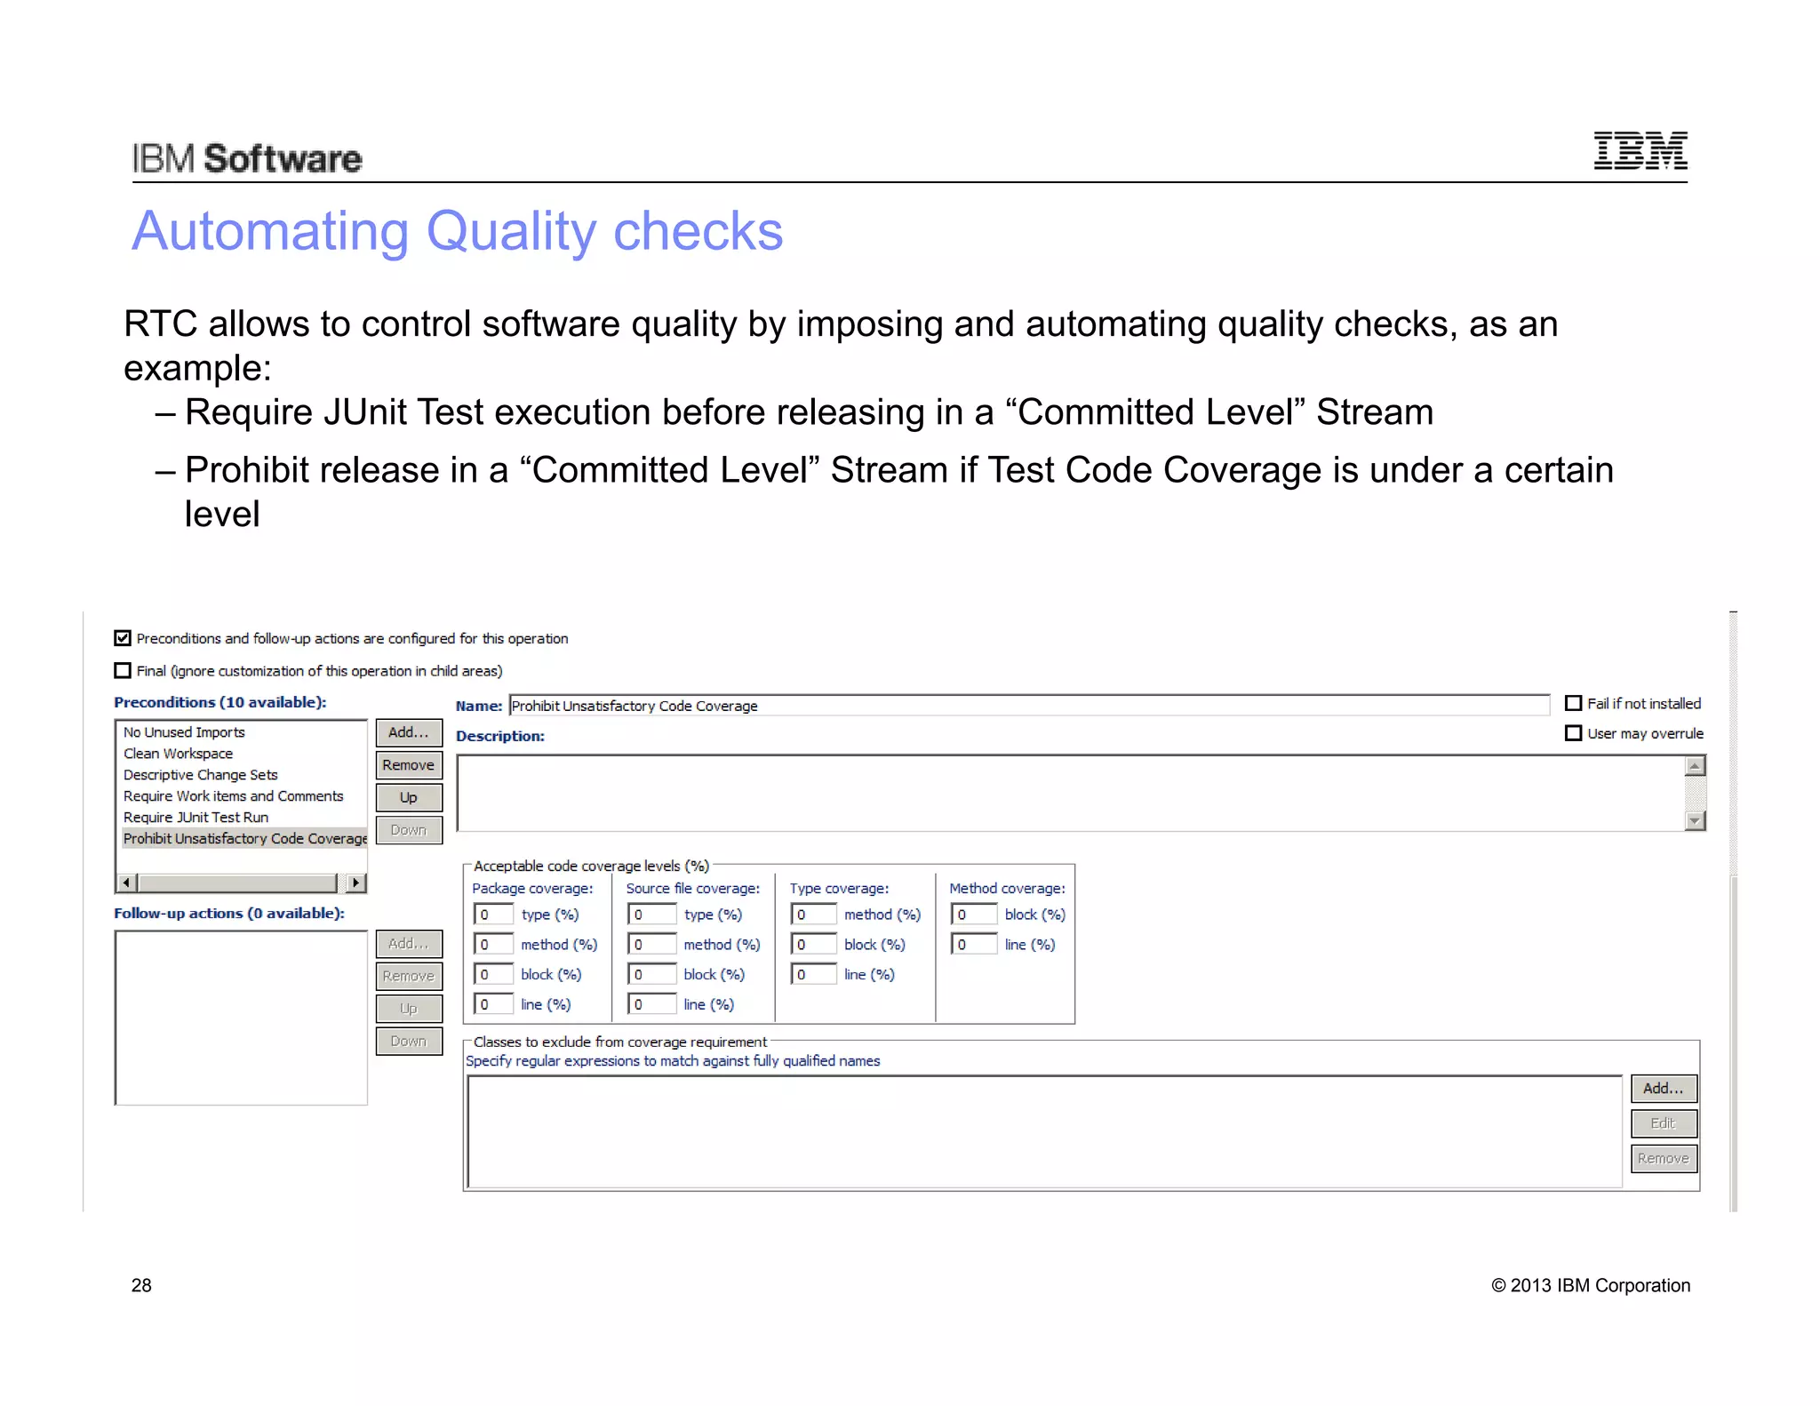The width and height of the screenshot is (1820, 1406).
Task: Click the right-side vertical scrollbar of the panel
Action: click(x=1733, y=911)
